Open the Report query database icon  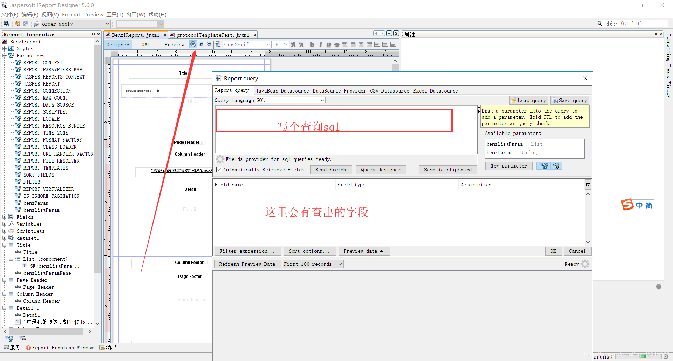click(x=193, y=44)
